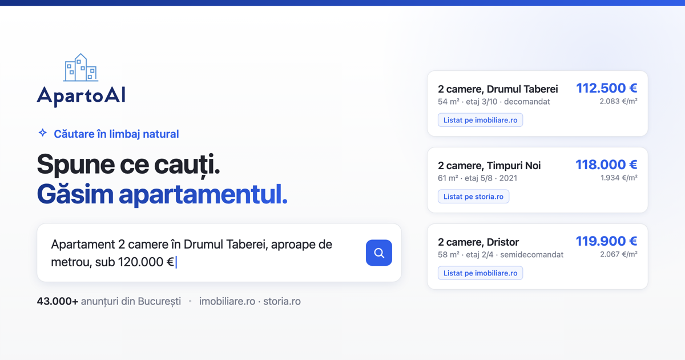This screenshot has height=360, width=685.
Task: Click the ApartoAI brand name
Action: click(81, 95)
